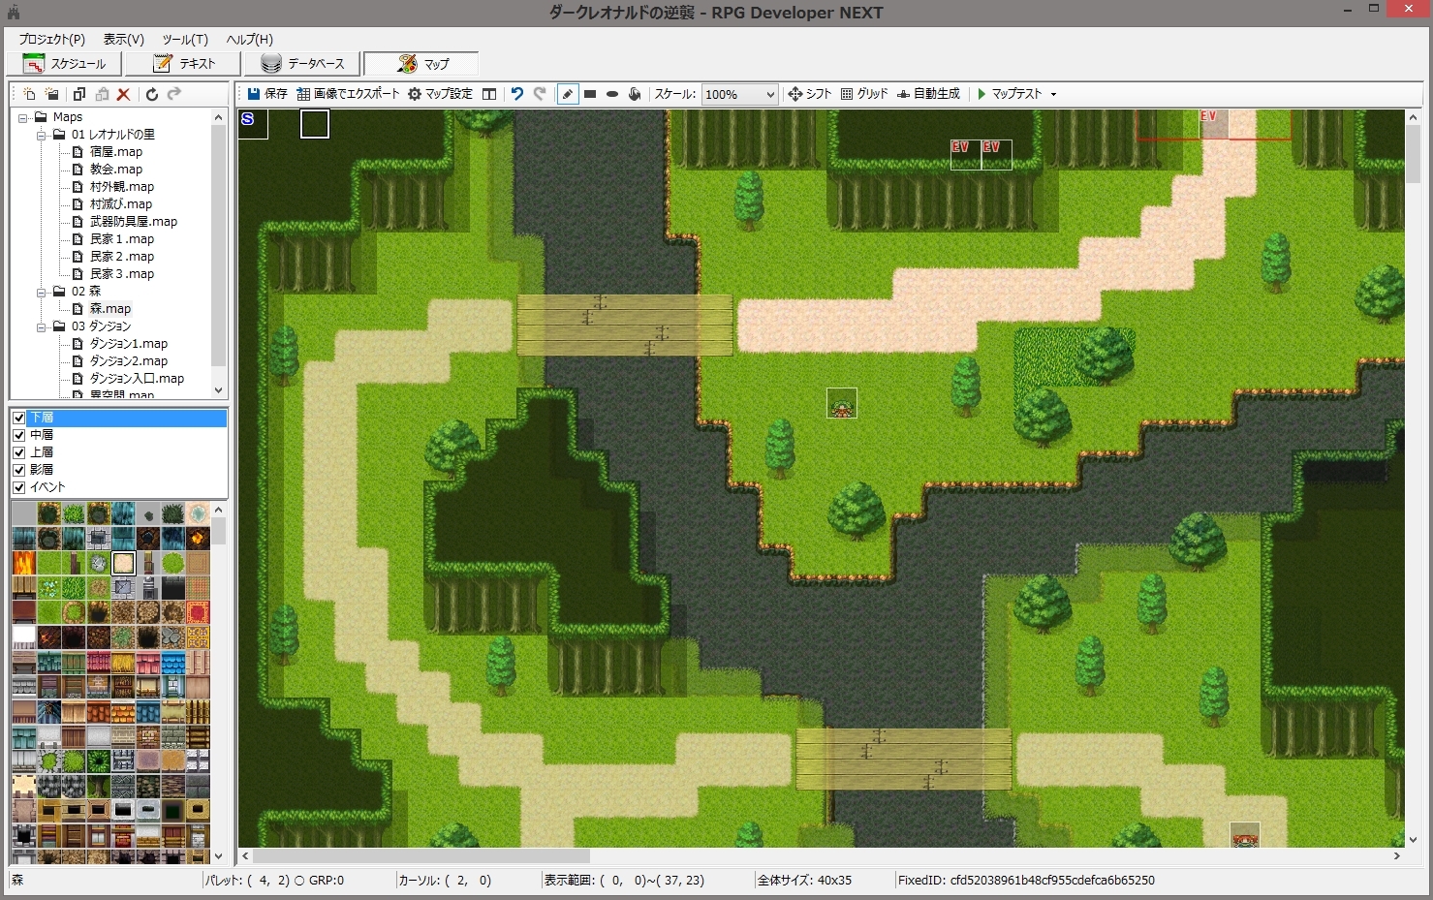Disable the イベント layer checkbox
Screen dimensions: 1433x900
coord(20,487)
